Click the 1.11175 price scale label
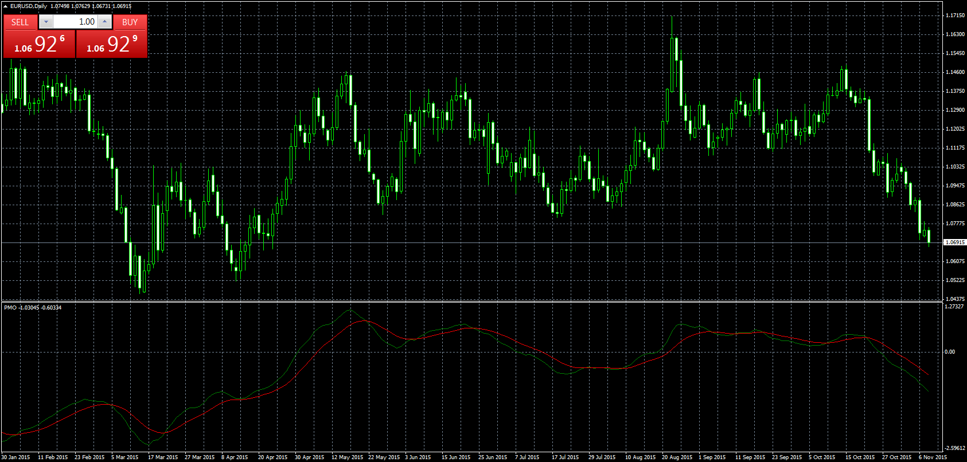Viewport: 967px width, 462px height. tap(955, 148)
